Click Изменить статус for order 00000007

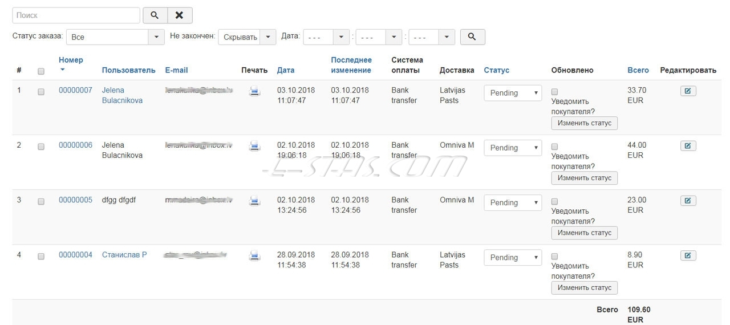click(584, 123)
